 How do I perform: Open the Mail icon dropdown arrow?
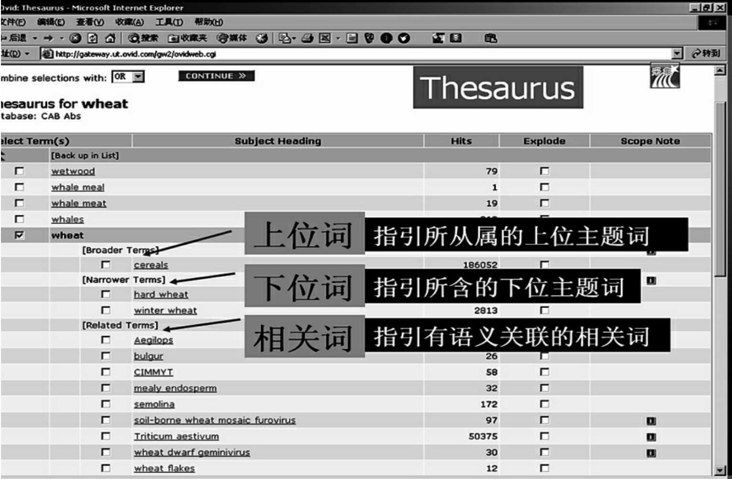tap(294, 38)
